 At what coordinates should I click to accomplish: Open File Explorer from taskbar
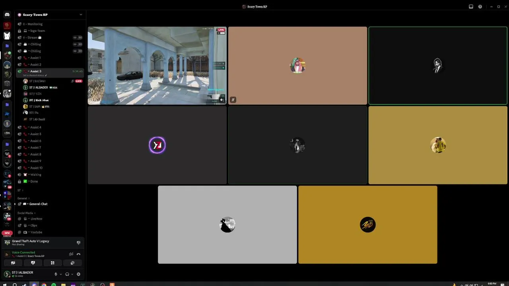coord(63,284)
